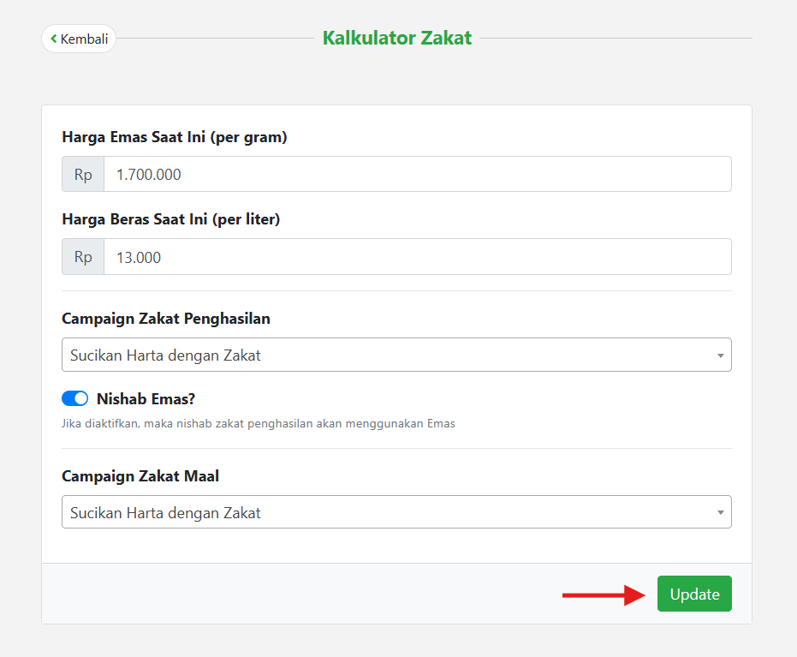The height and width of the screenshot is (657, 797).
Task: Click the "Campaign Zakat Penghasilan" heading label
Action: (x=166, y=319)
